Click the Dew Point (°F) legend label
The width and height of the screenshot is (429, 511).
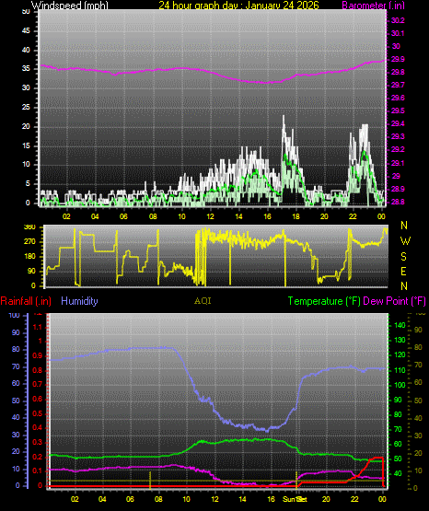[x=394, y=301]
